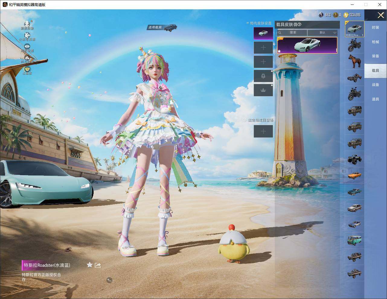Open the 更换形象 character change icon
Screen dimensions: 387x299
click(27, 24)
